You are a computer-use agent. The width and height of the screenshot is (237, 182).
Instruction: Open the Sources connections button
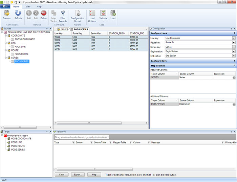click(x=7, y=16)
